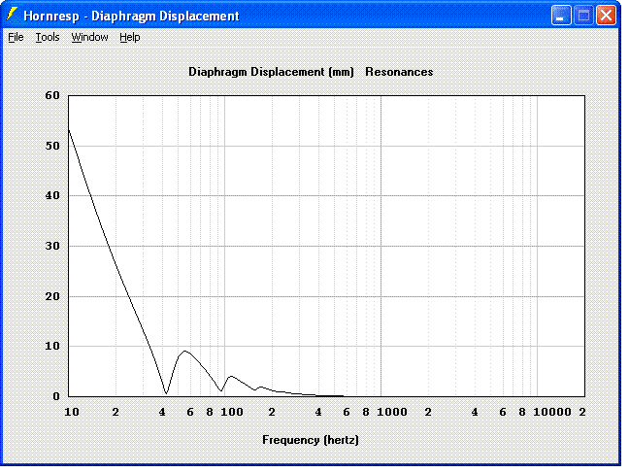Click the y-axis value 40
The image size is (629, 472).
coord(52,195)
